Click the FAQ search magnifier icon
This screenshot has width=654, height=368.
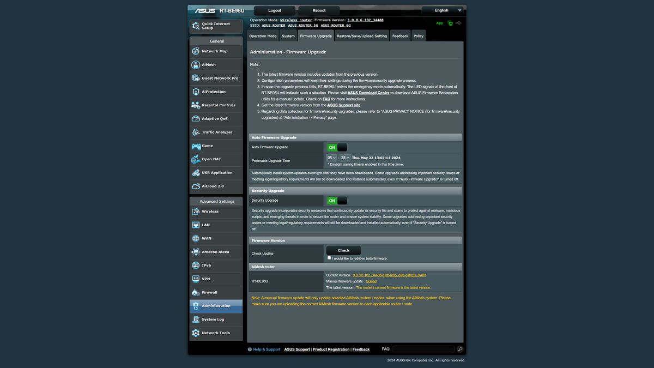click(x=460, y=349)
